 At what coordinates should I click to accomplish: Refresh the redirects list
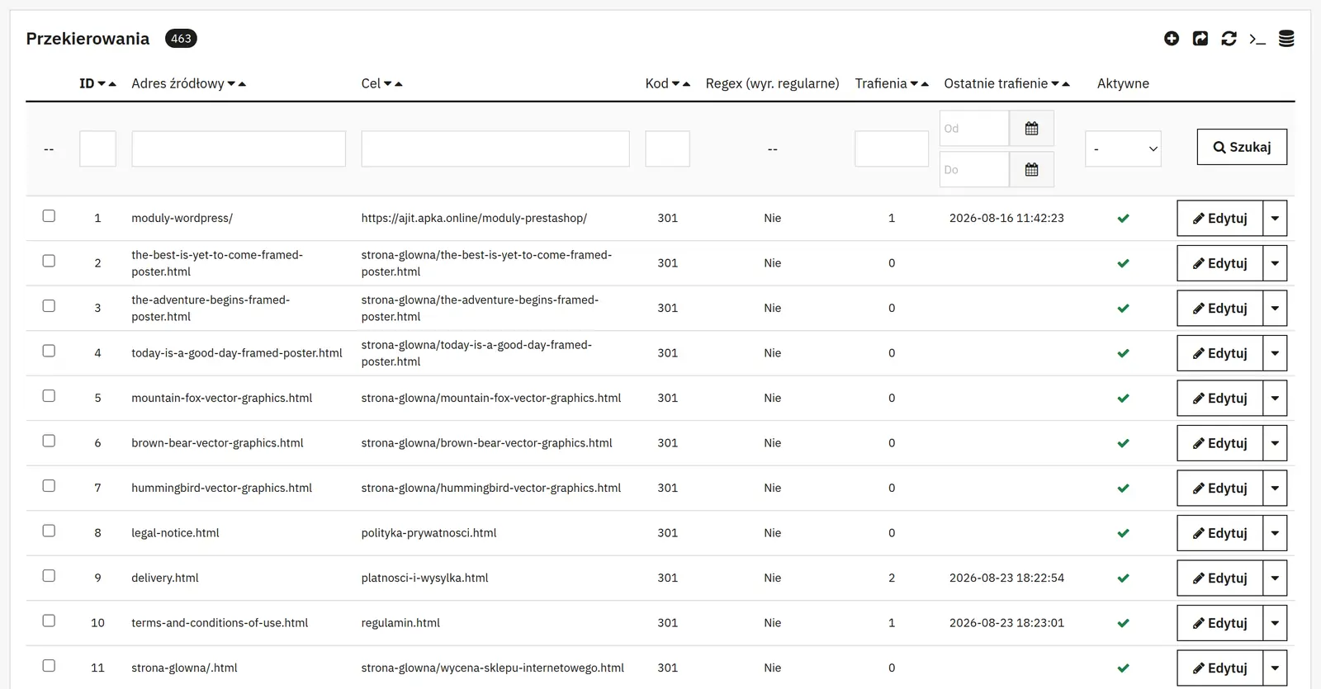(1229, 39)
